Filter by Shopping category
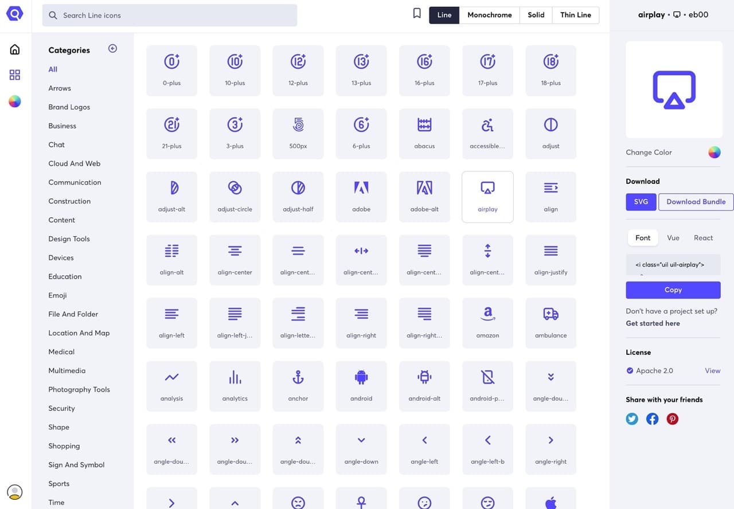This screenshot has width=734, height=509. [x=64, y=446]
